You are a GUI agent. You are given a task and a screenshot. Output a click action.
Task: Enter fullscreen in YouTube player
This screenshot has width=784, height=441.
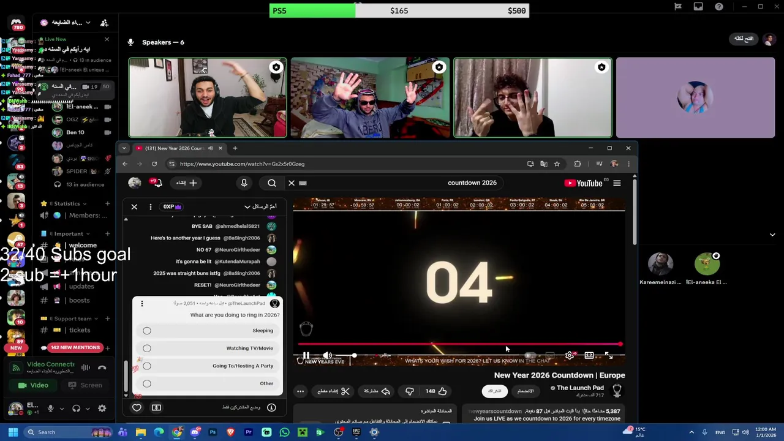click(609, 355)
